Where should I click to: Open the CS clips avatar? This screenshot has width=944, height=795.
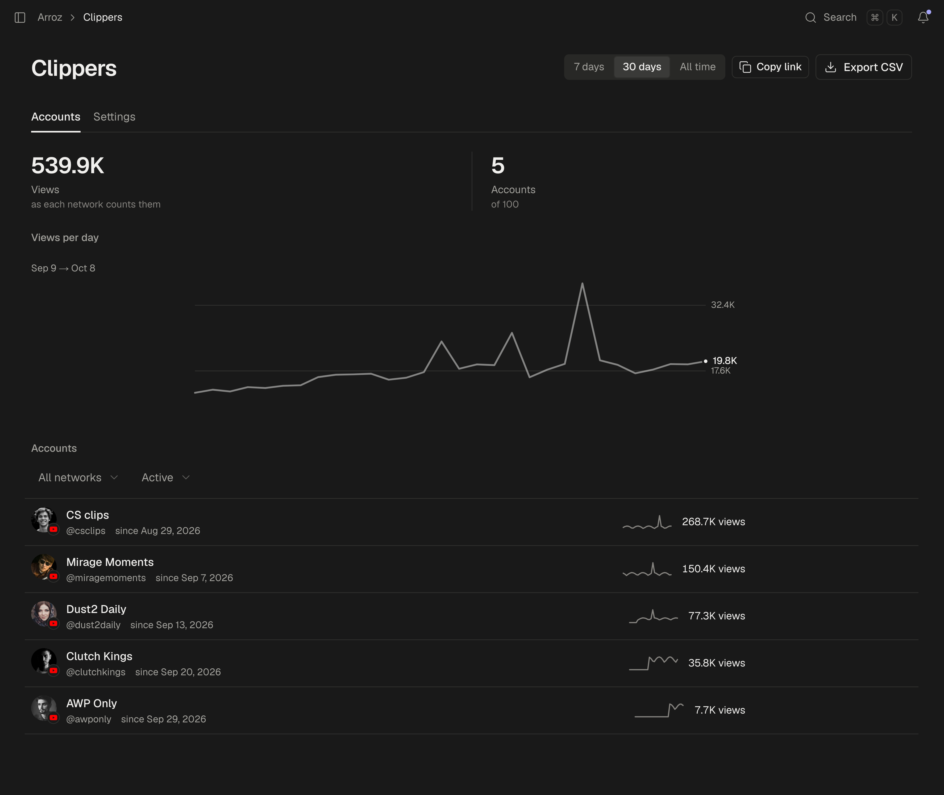click(44, 520)
